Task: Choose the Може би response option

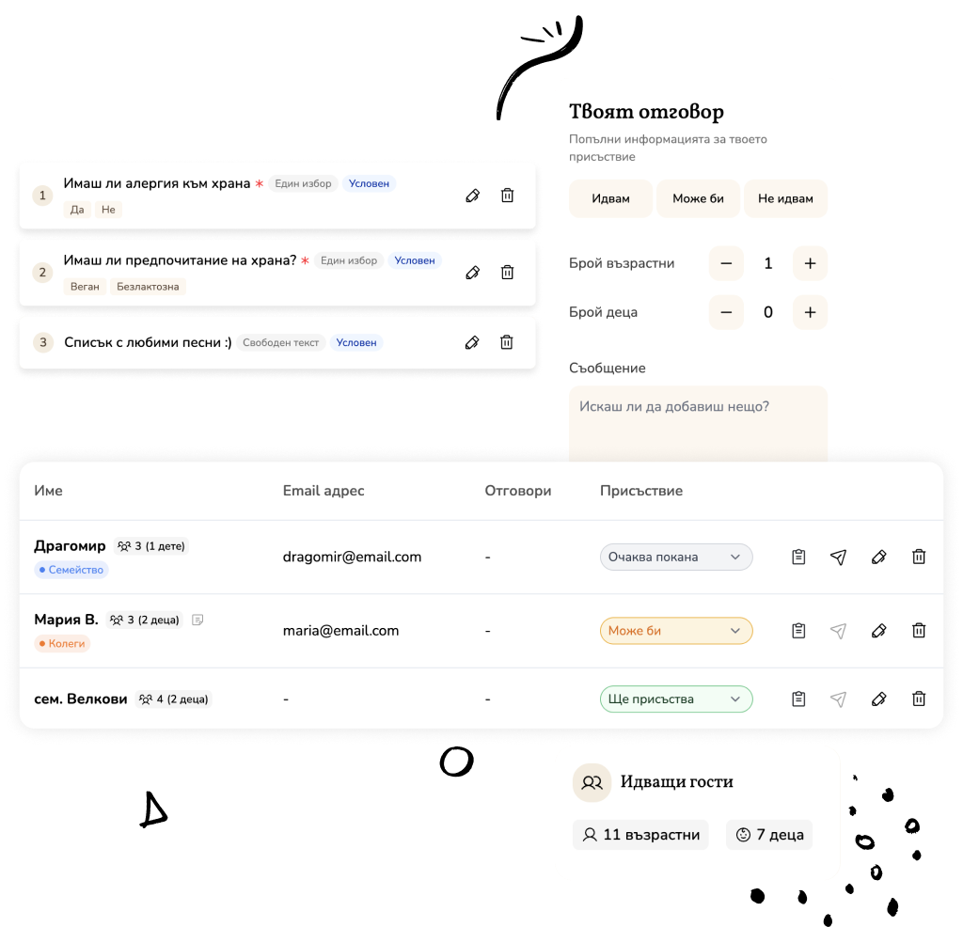Action: point(698,198)
